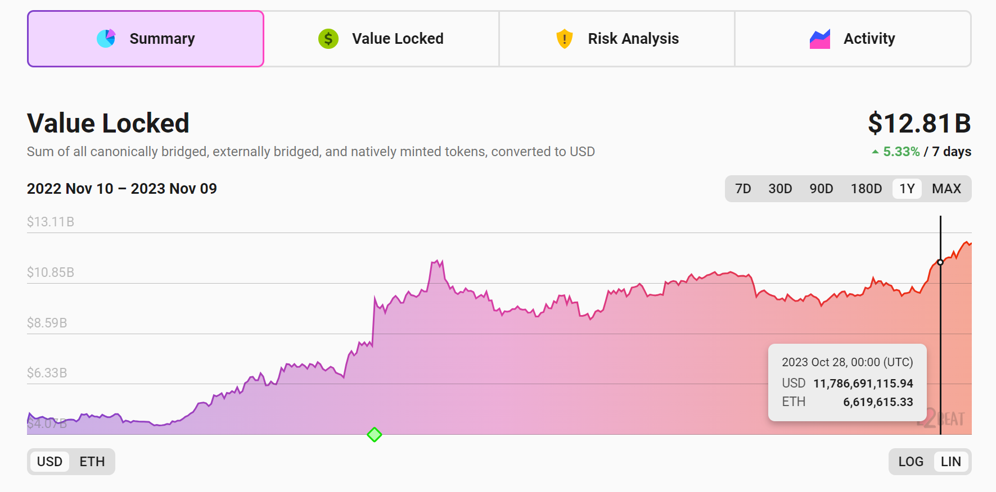Click the green dollar Value Locked icon
The height and width of the screenshot is (492, 996).
328,39
